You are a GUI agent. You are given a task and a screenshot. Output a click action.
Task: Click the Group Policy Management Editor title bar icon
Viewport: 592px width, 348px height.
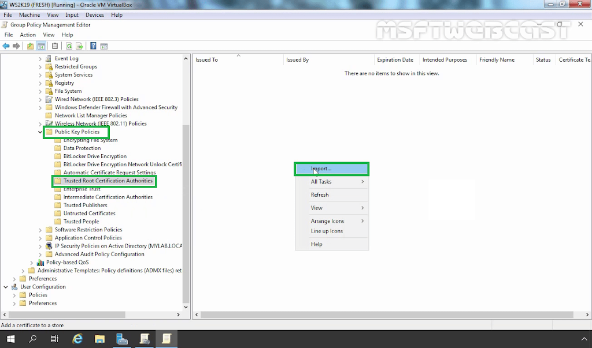tap(5, 25)
